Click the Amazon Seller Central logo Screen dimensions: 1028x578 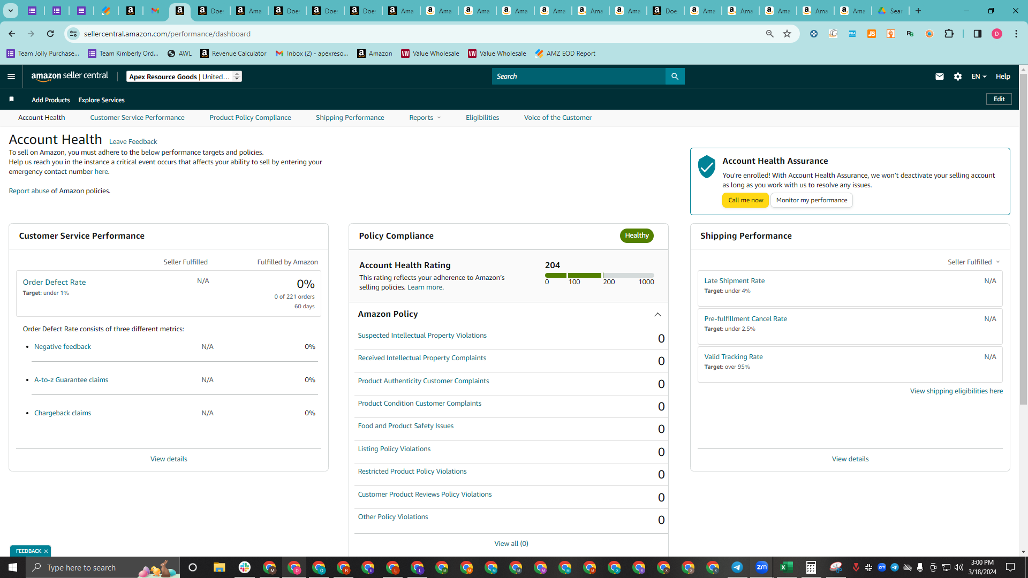[70, 76]
